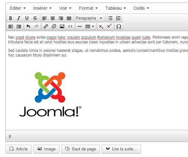The width and height of the screenshot is (188, 157).
Task: Justify the text
Action: [x=69, y=18]
